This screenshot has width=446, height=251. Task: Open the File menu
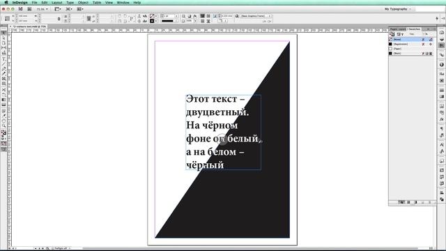34,3
